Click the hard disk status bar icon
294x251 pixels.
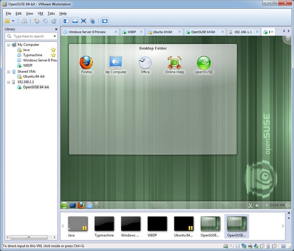[x=226, y=246]
